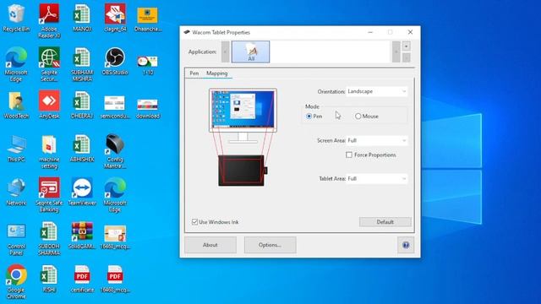Image resolution: width=541 pixels, height=304 pixels.
Task: Select the Config Mantra shortcut icon
Action: click(115, 151)
